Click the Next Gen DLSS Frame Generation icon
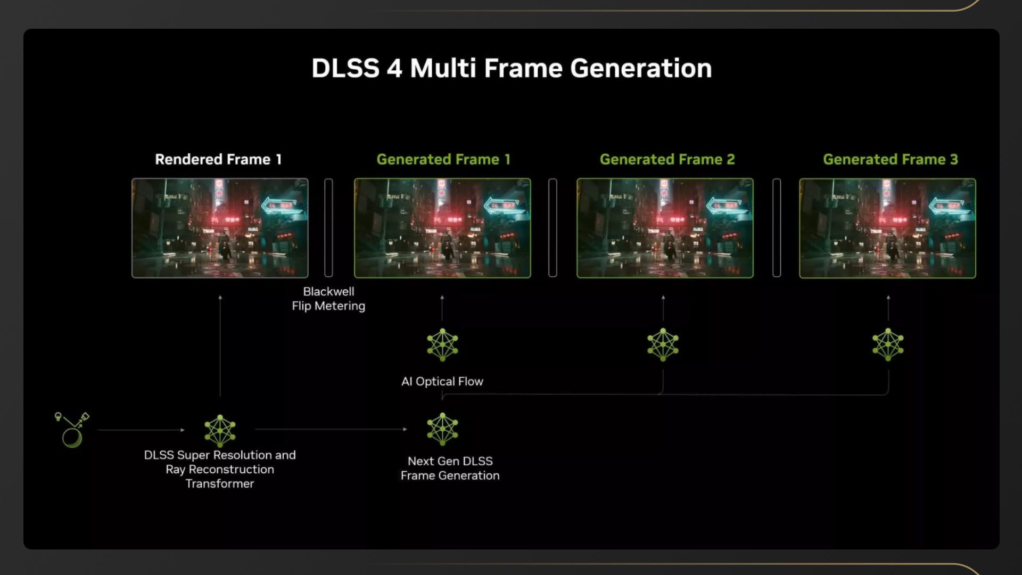Viewport: 1022px width, 575px height. pyautogui.click(x=442, y=429)
